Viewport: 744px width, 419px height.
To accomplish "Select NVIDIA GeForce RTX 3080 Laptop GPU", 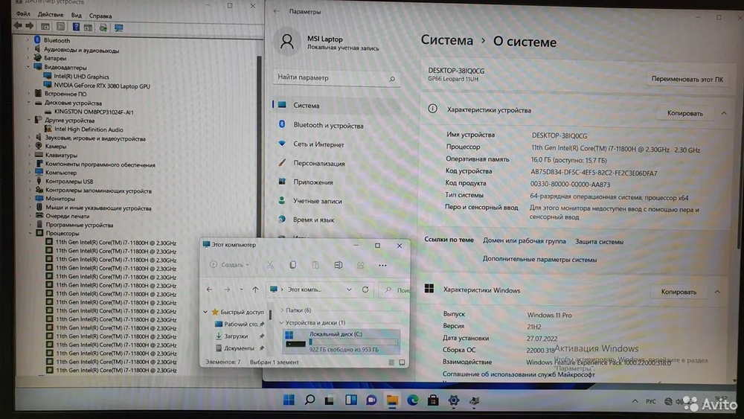I will coord(101,86).
